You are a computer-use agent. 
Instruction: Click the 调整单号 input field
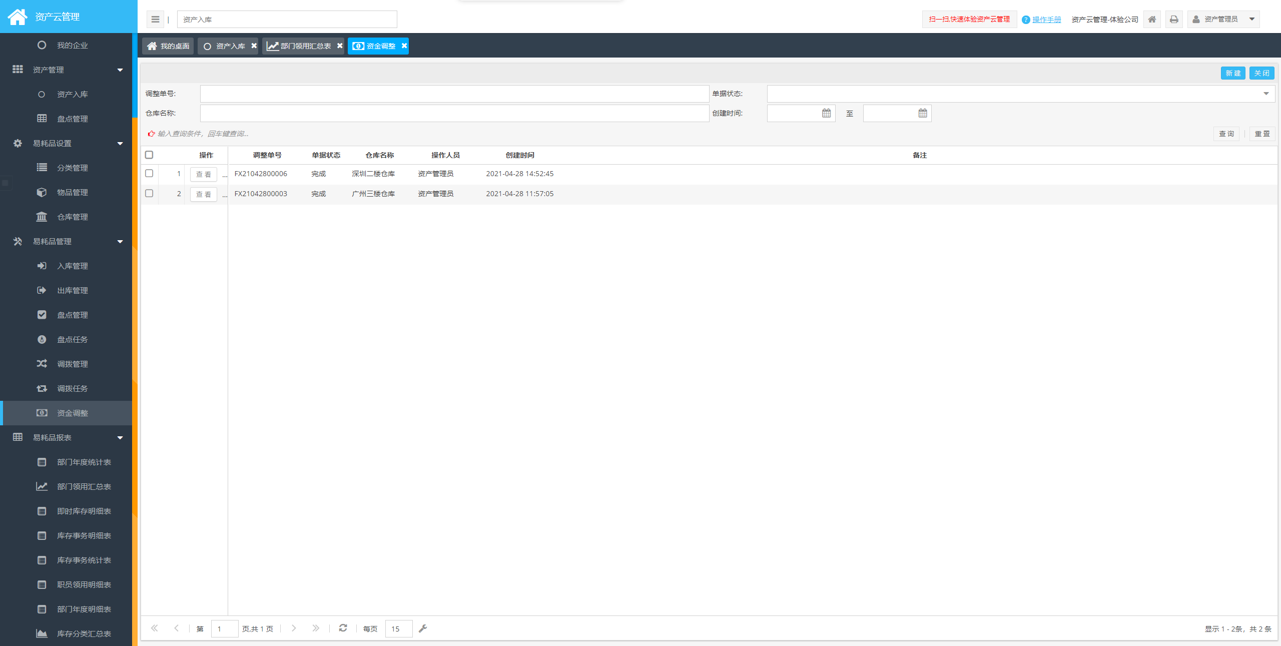coord(454,94)
